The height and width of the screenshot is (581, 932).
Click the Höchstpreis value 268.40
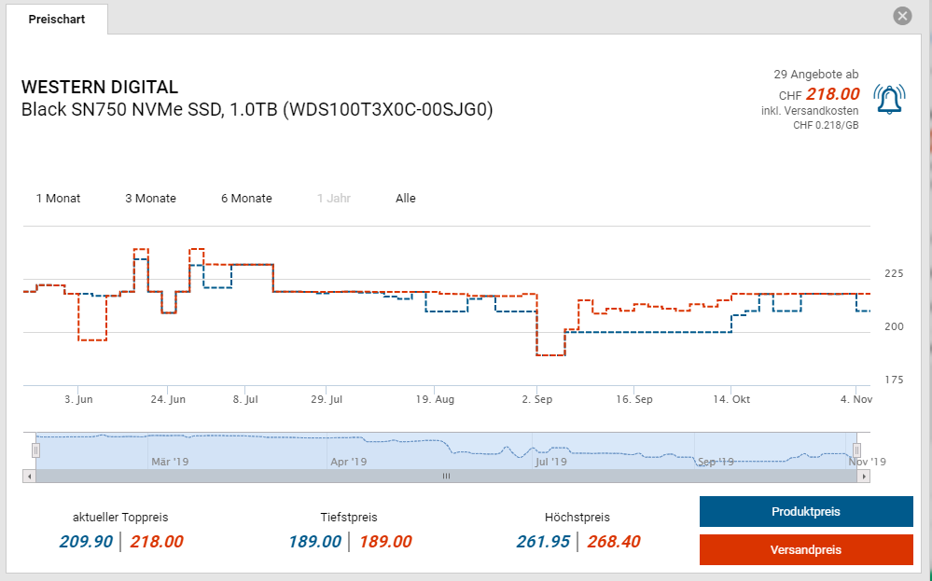pos(613,542)
